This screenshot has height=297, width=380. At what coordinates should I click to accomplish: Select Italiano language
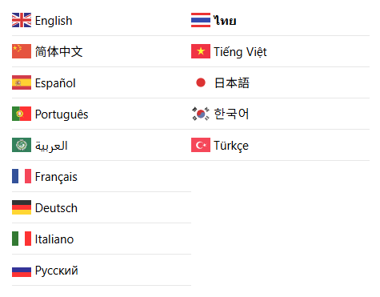pos(102,239)
